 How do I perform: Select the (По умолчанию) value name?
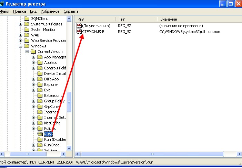(96, 26)
